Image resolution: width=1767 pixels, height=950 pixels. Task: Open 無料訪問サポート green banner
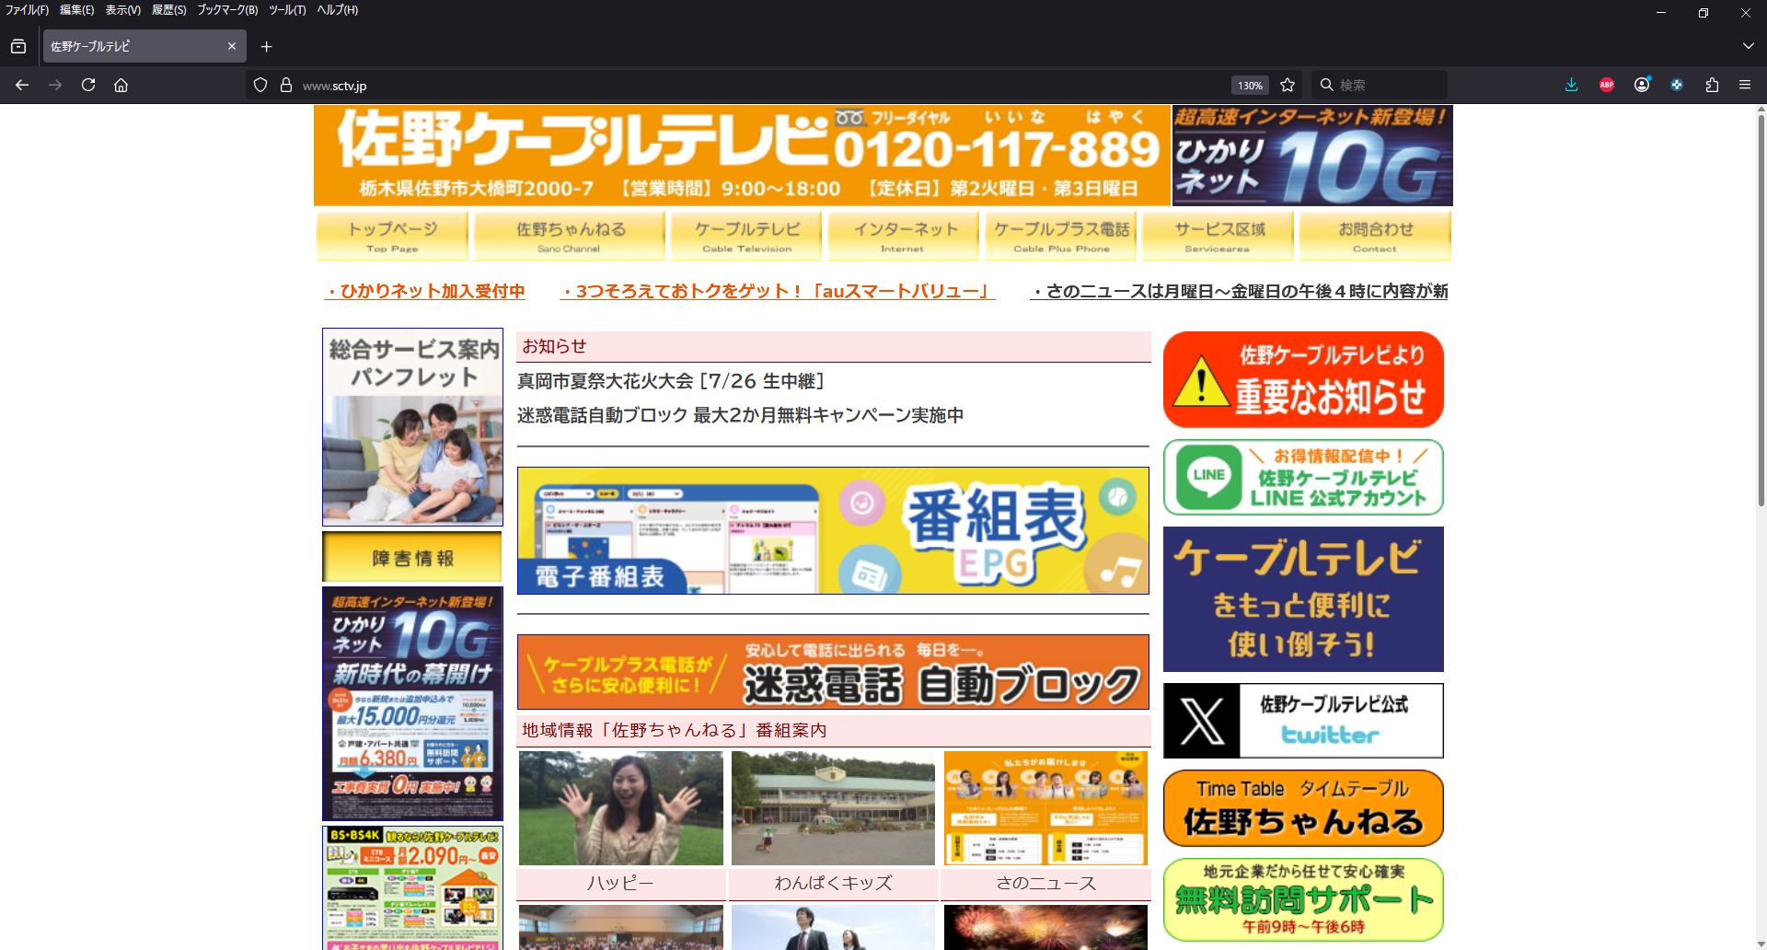pos(1303,899)
